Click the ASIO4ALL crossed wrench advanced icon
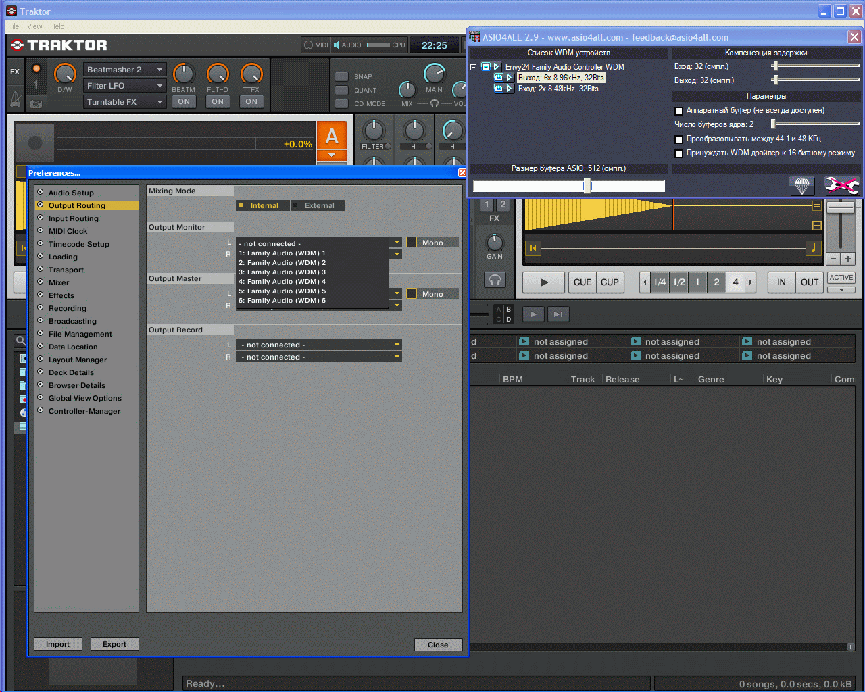865x692 pixels. point(841,185)
